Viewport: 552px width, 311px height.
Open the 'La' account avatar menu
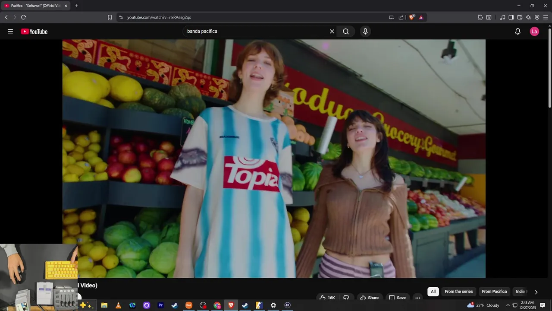point(534,32)
